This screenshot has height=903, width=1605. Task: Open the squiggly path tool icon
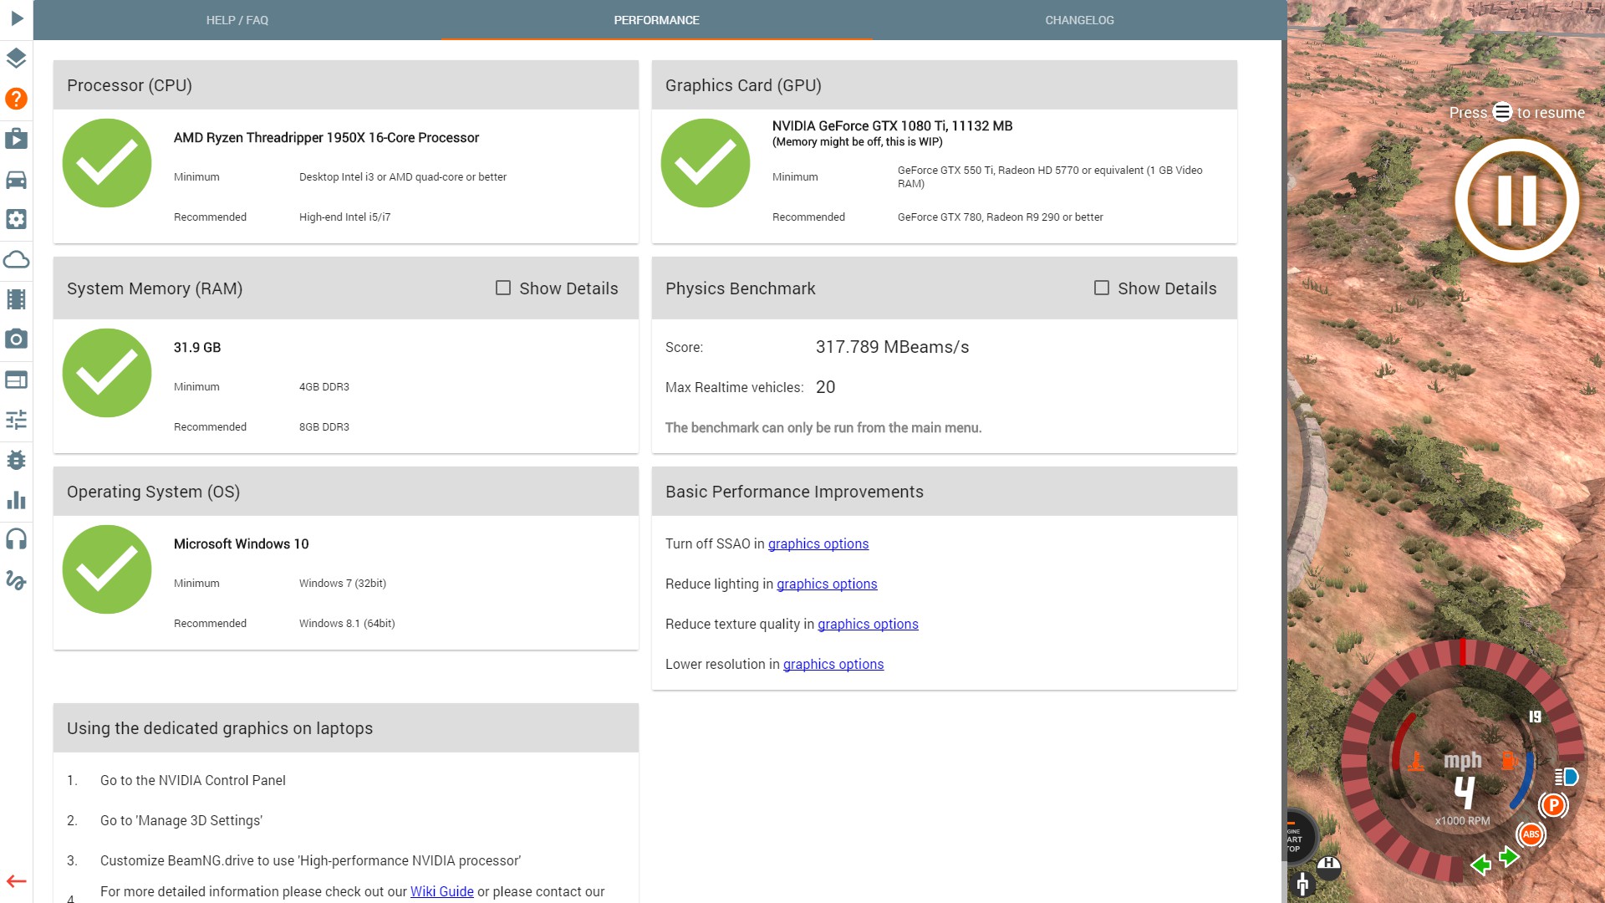(x=16, y=579)
